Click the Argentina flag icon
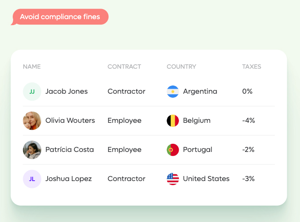 pos(173,91)
